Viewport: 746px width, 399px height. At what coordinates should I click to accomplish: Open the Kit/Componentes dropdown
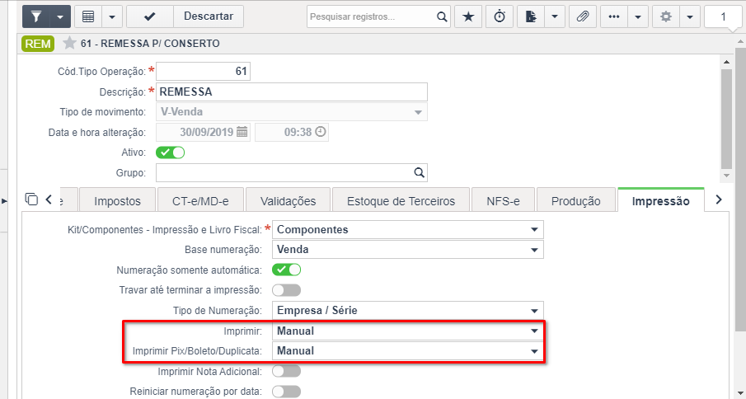tap(408, 229)
